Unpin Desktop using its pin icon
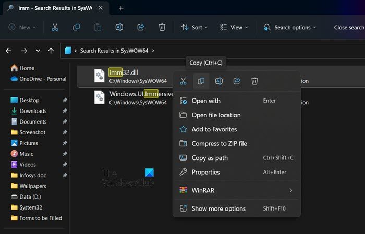The image size is (365, 234). point(65,100)
